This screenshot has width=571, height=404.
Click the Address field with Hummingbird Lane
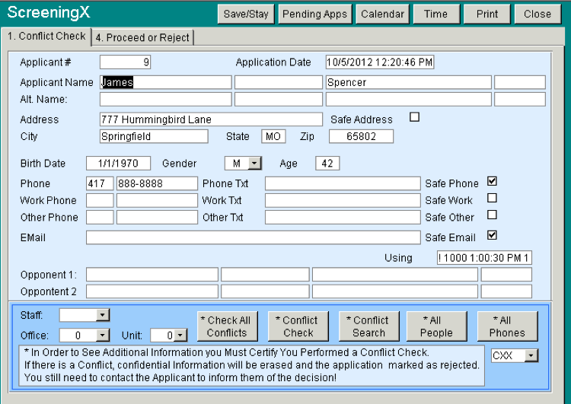coord(211,119)
